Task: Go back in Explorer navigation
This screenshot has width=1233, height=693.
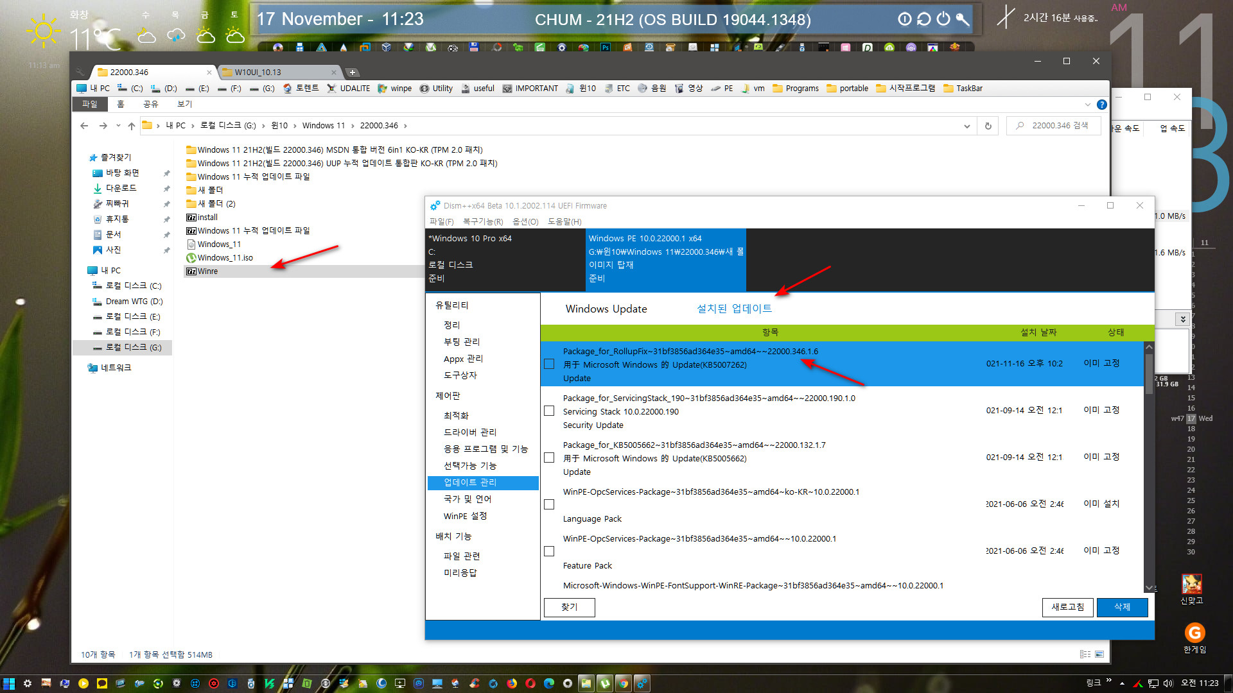Action: point(84,126)
